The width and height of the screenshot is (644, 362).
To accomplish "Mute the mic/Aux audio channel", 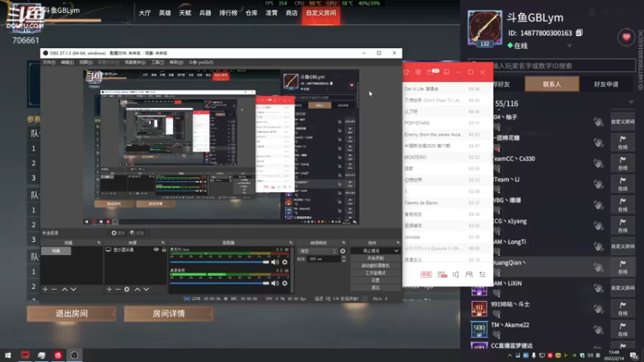I will click(275, 262).
